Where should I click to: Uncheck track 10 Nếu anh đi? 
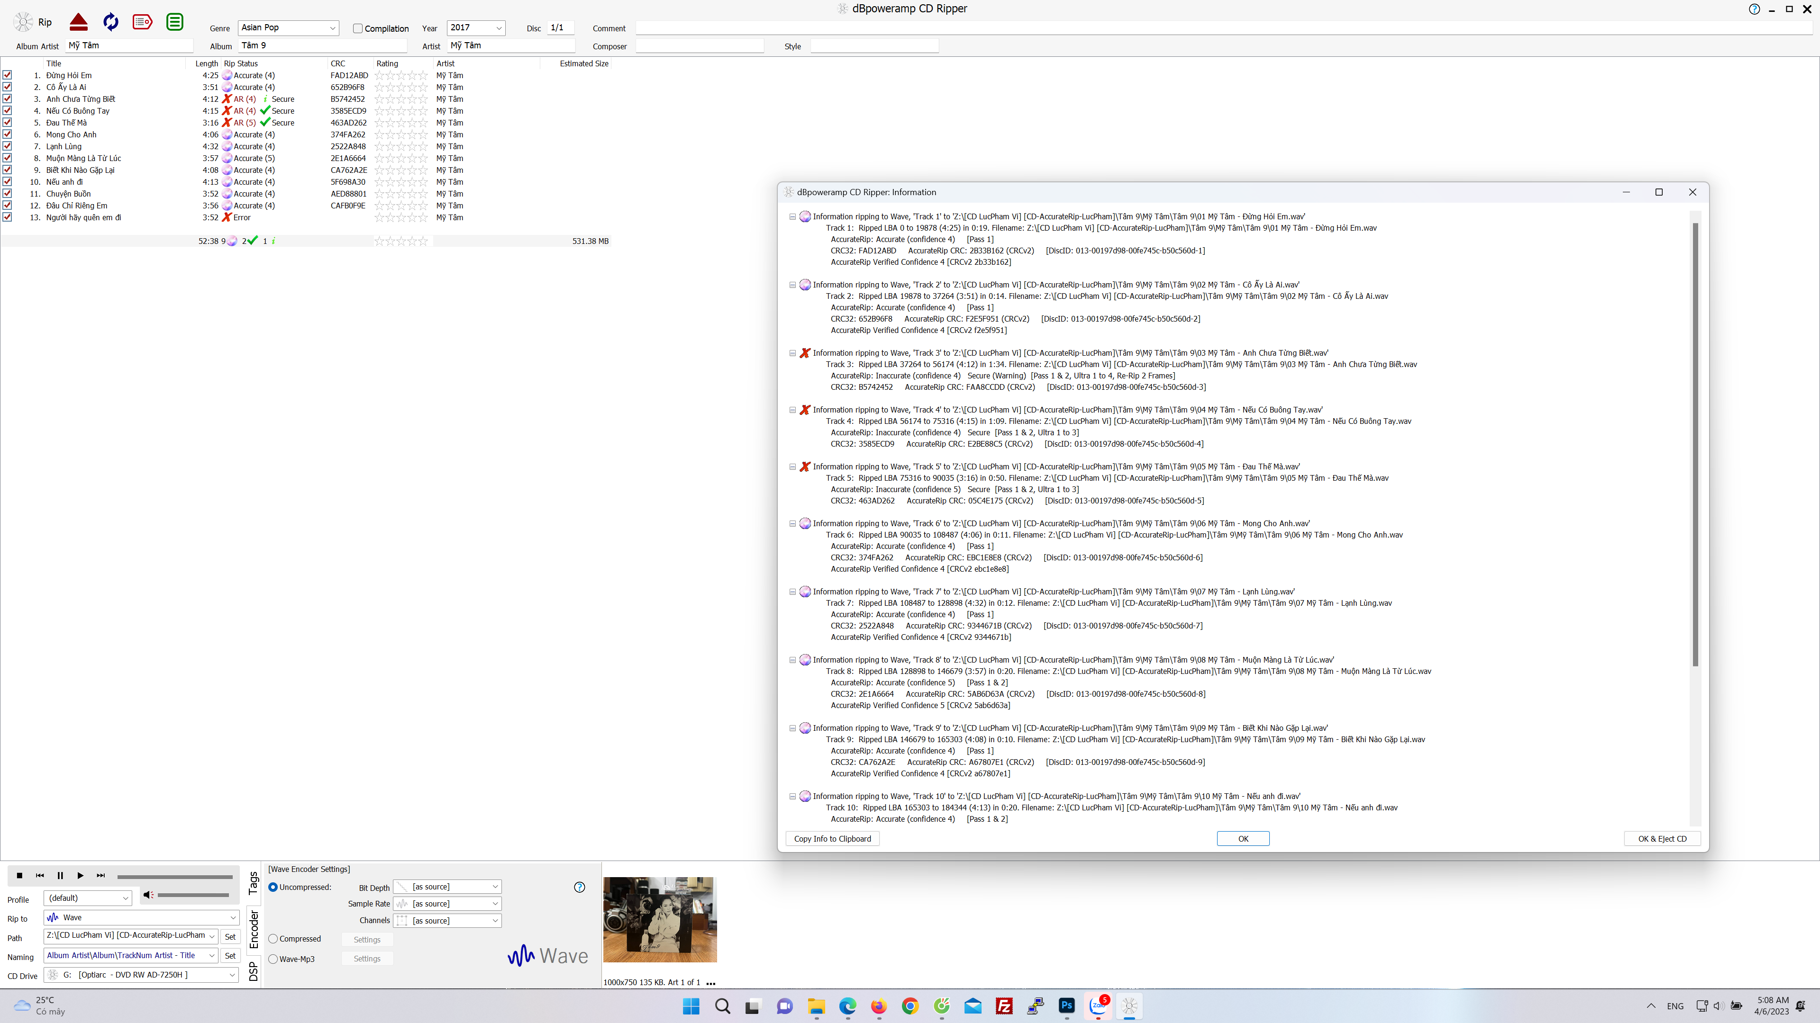(7, 181)
